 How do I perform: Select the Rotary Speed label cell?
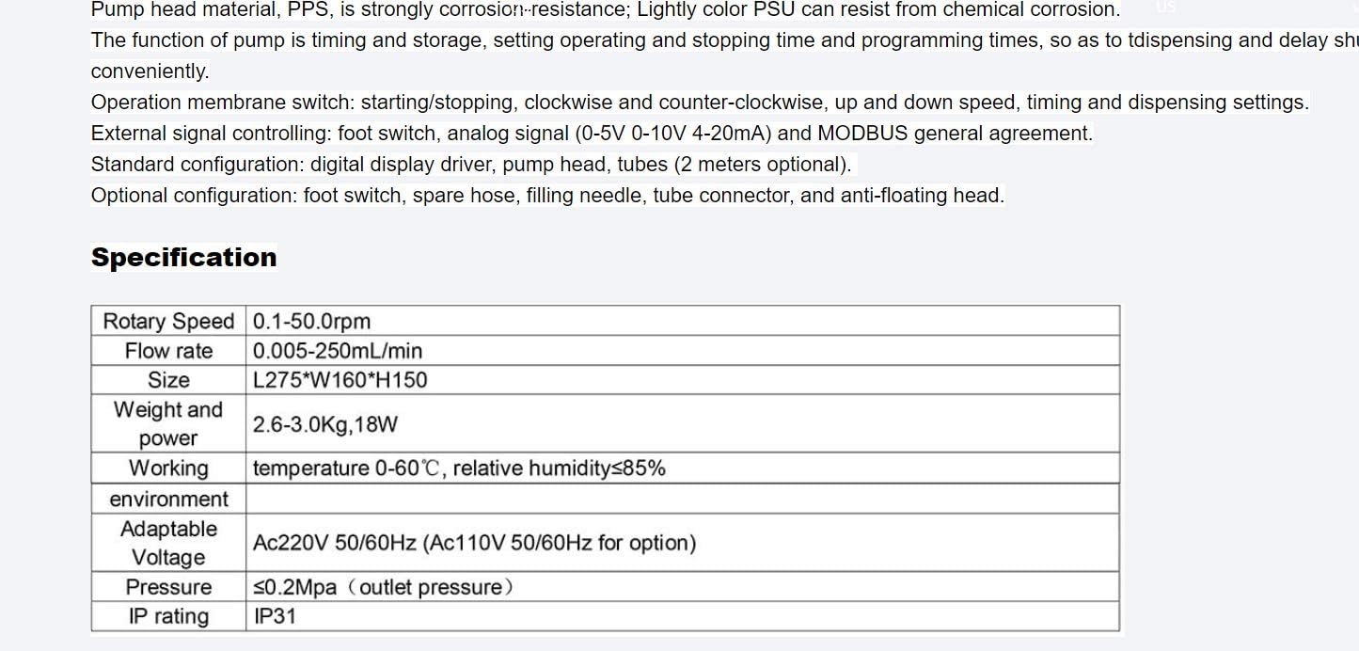click(x=168, y=321)
